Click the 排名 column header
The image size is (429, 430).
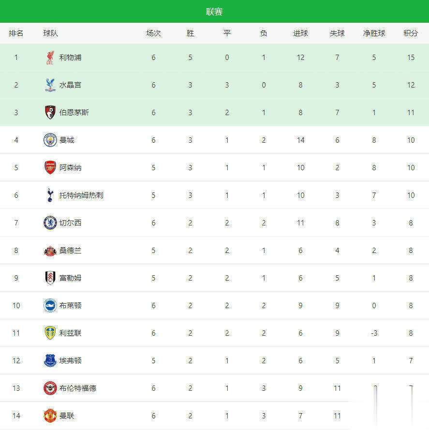[x=16, y=33]
